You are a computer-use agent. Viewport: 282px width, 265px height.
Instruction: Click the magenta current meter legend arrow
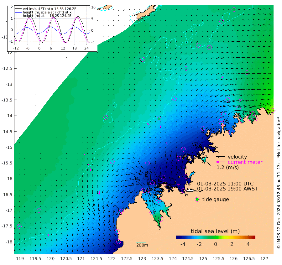[221, 162]
